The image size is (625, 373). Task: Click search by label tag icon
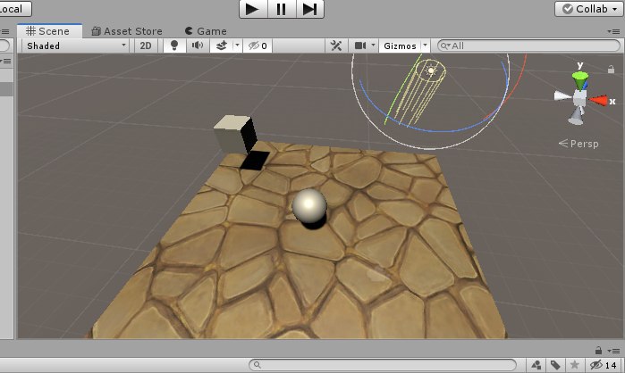click(555, 365)
